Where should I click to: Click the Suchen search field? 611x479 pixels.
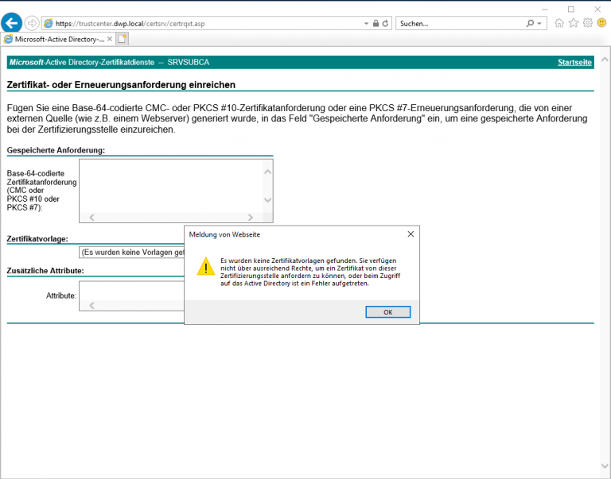point(461,23)
